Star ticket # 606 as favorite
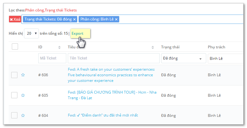The height and width of the screenshot is (128, 247). click(x=23, y=75)
